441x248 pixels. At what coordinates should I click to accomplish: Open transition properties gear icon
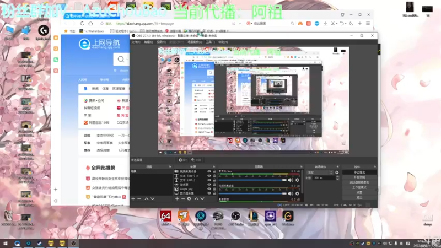coord(337,172)
